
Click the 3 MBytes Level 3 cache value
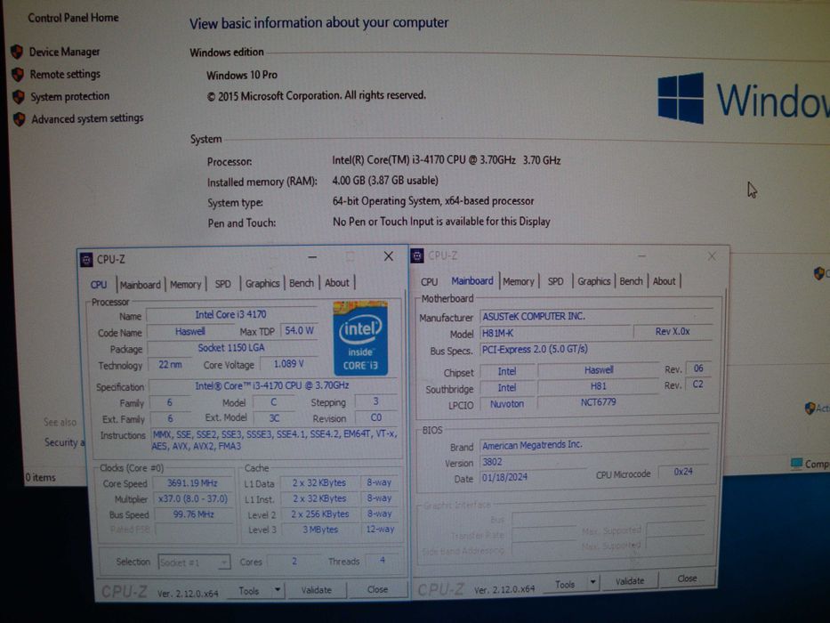click(x=320, y=530)
